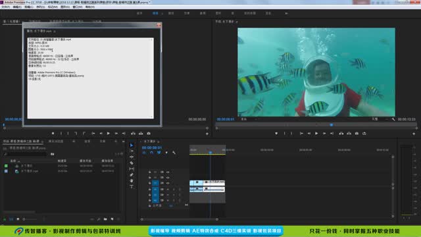This screenshot has width=421, height=237.
Task: Create new bin in Project panel
Action: (105, 219)
